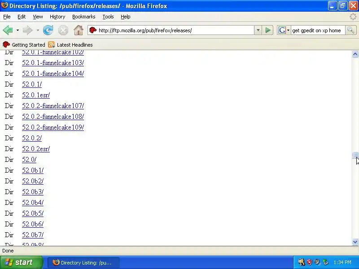Open the Back history dropdown arrow
The image size is (359, 269).
pyautogui.click(x=18, y=30)
